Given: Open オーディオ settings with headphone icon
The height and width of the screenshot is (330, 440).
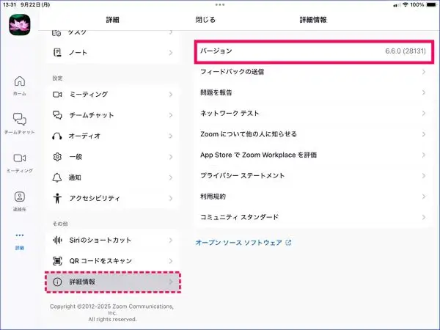Looking at the screenshot, I should tap(112, 136).
